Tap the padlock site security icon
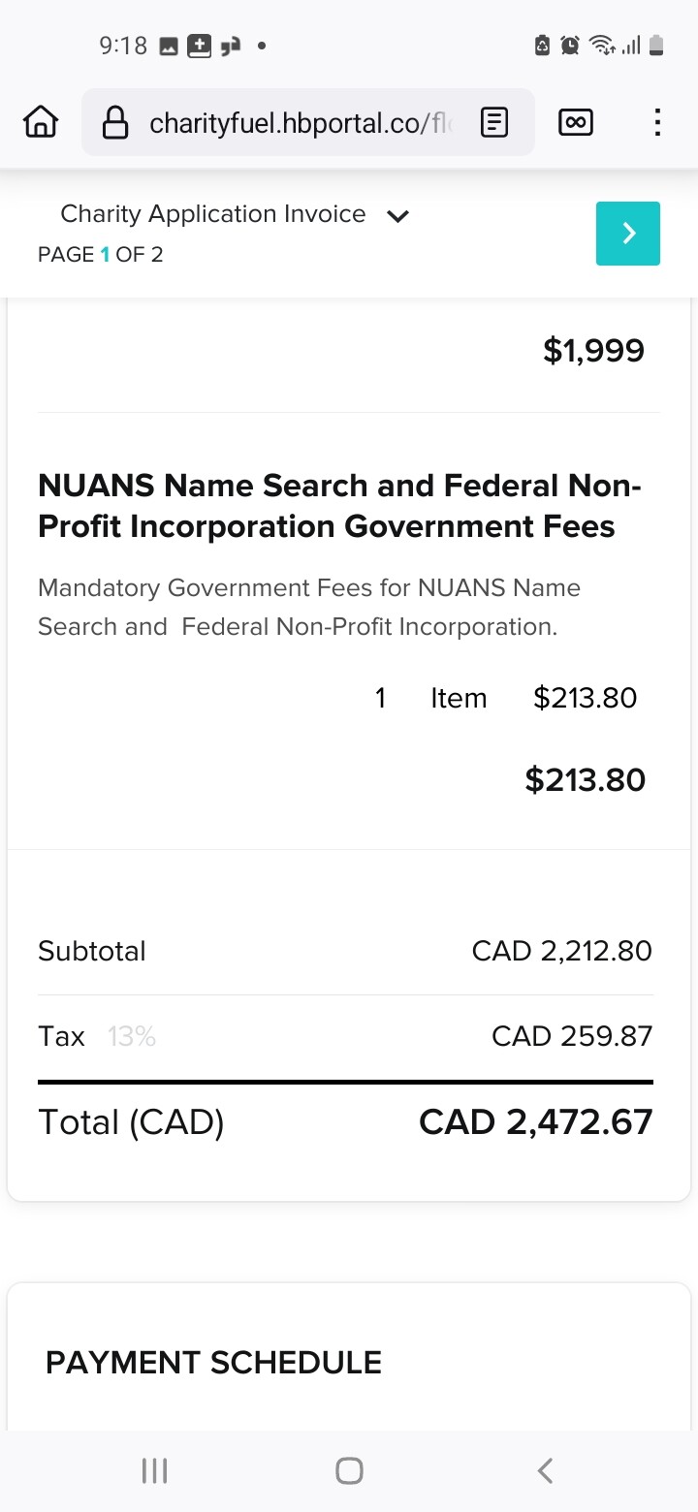The width and height of the screenshot is (698, 1512). click(x=115, y=123)
